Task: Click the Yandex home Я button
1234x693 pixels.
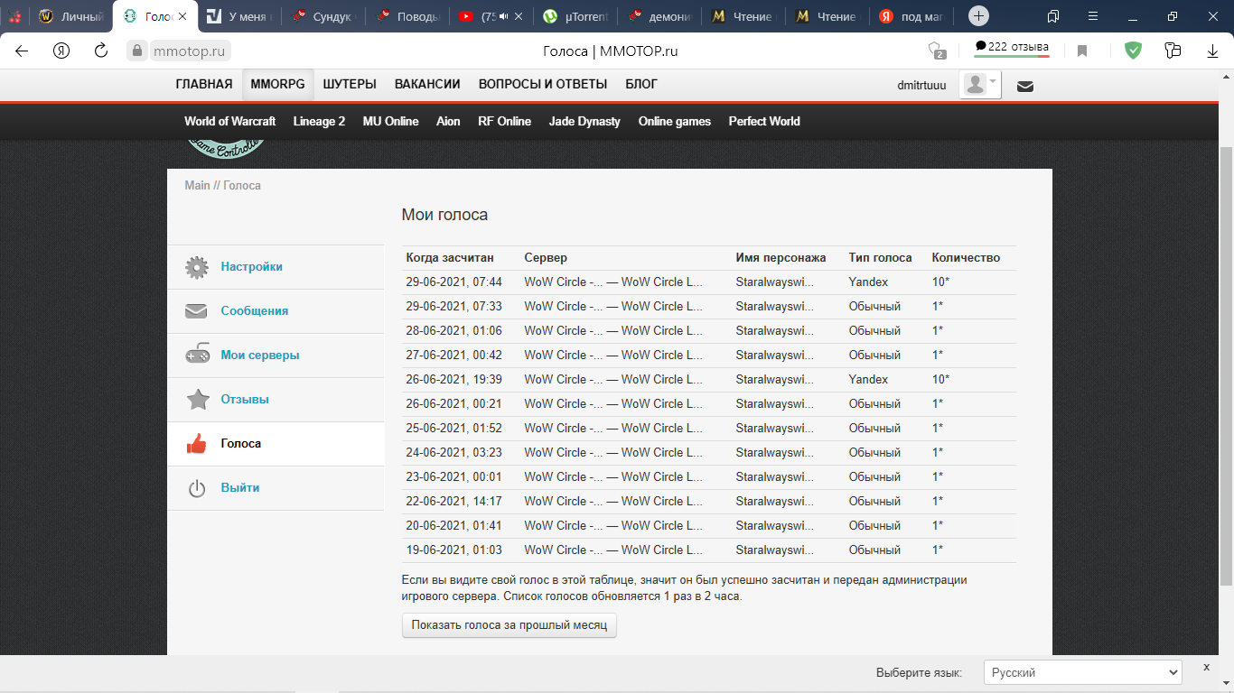Action: 61,51
